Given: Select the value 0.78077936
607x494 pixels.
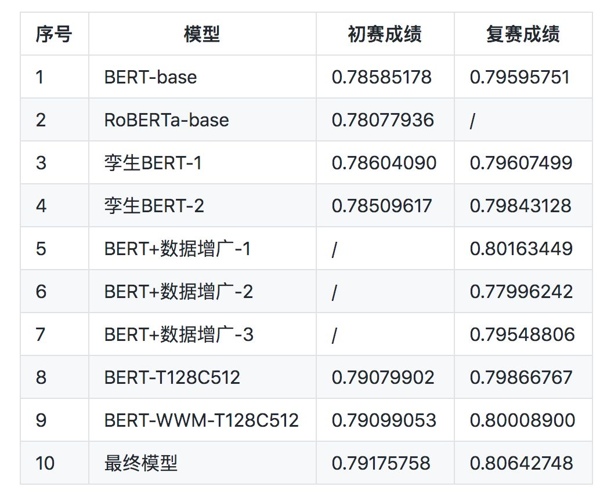Looking at the screenshot, I should click(383, 120).
